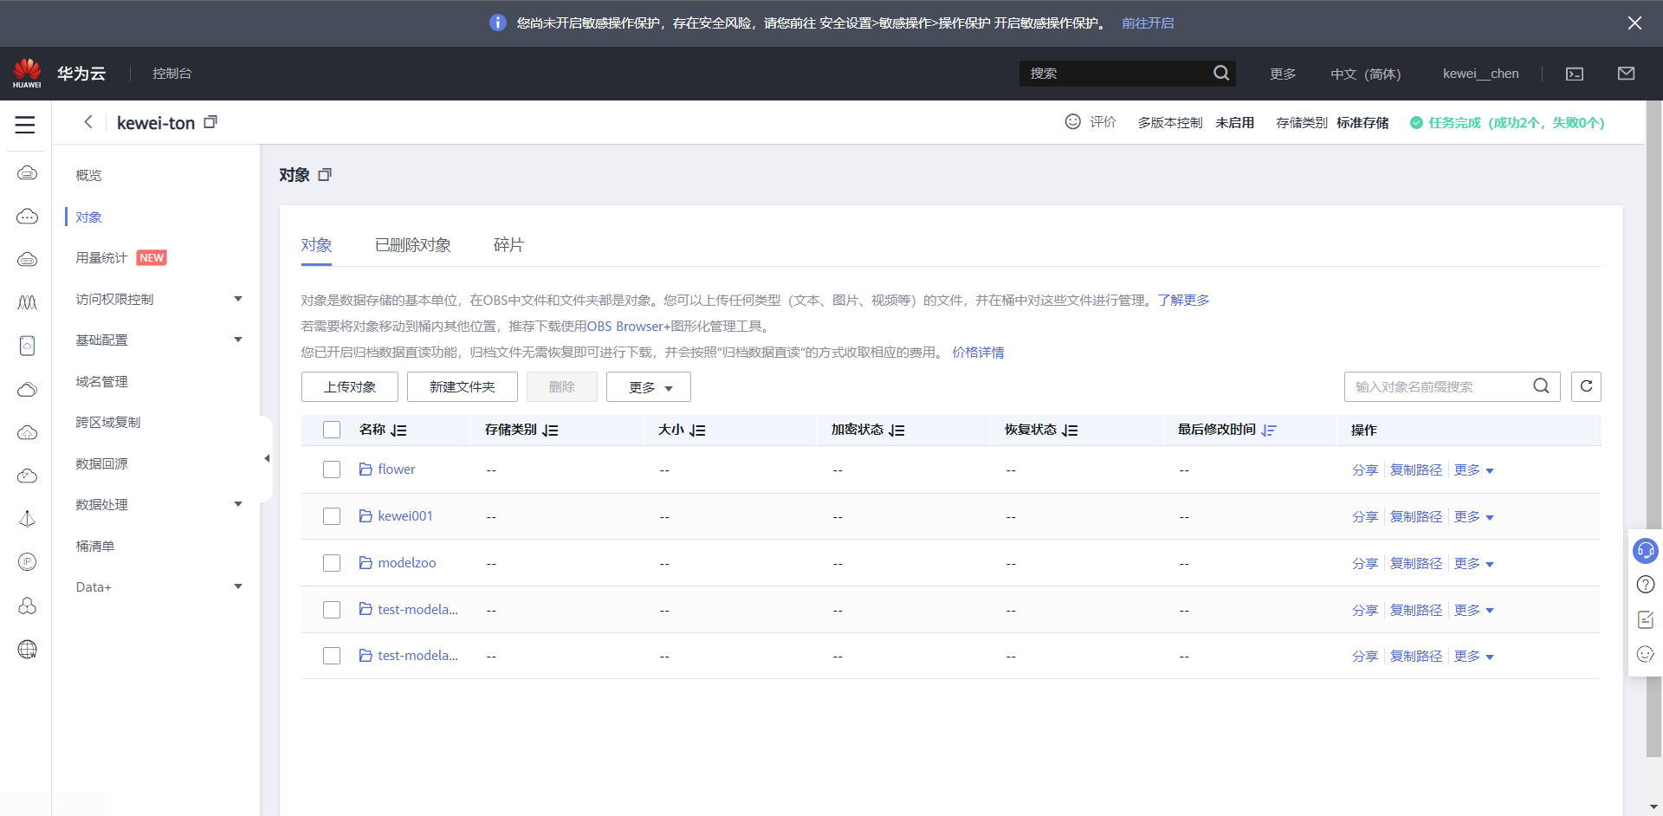This screenshot has width=1663, height=816.
Task: Open 更多 dropdown for kewei001 row
Action: point(1474,516)
